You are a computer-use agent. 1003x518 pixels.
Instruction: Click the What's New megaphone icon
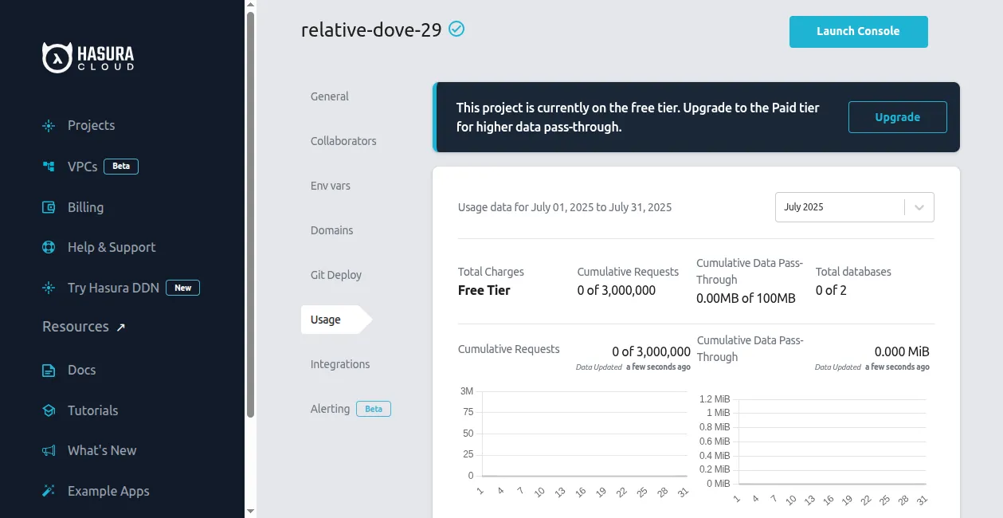pos(49,450)
